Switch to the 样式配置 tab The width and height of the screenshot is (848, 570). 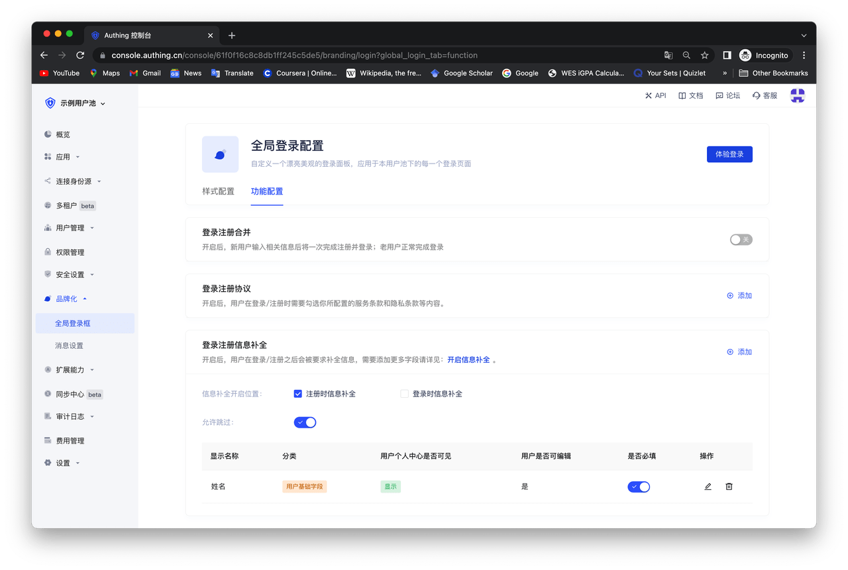click(218, 191)
